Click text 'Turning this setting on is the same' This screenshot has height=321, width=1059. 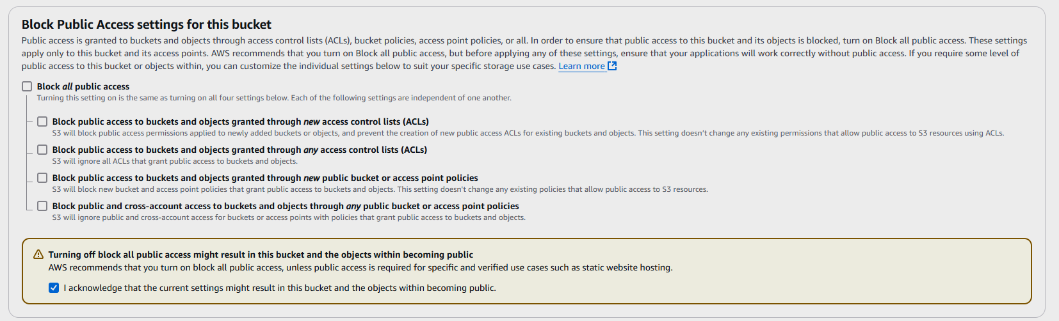pos(274,98)
